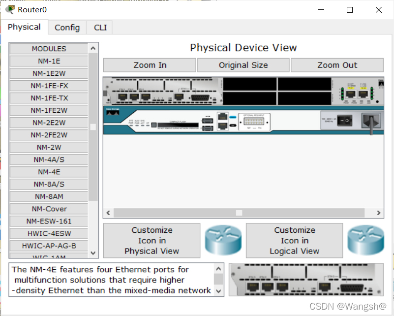Toggle the router power switch
Screen dimensions: 394x316
[344, 121]
